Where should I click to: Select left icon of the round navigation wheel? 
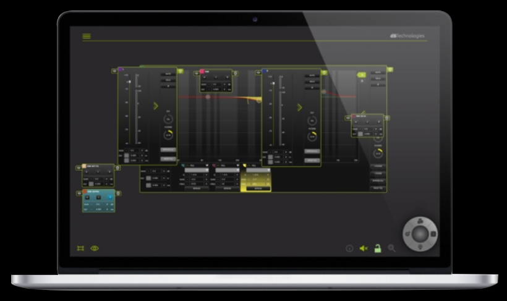tap(407, 234)
